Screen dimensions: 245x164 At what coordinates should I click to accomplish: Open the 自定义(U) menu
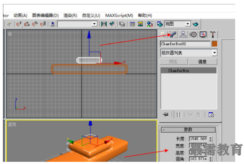91,15
